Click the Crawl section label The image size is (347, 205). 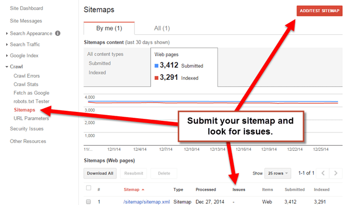16,67
